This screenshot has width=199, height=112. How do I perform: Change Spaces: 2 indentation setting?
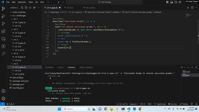tap(134, 104)
